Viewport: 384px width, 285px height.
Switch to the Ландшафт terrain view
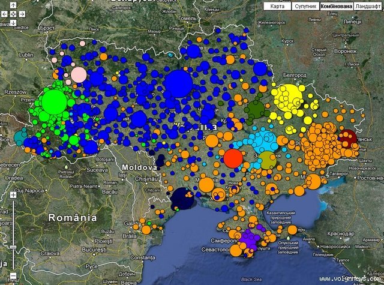[367, 6]
